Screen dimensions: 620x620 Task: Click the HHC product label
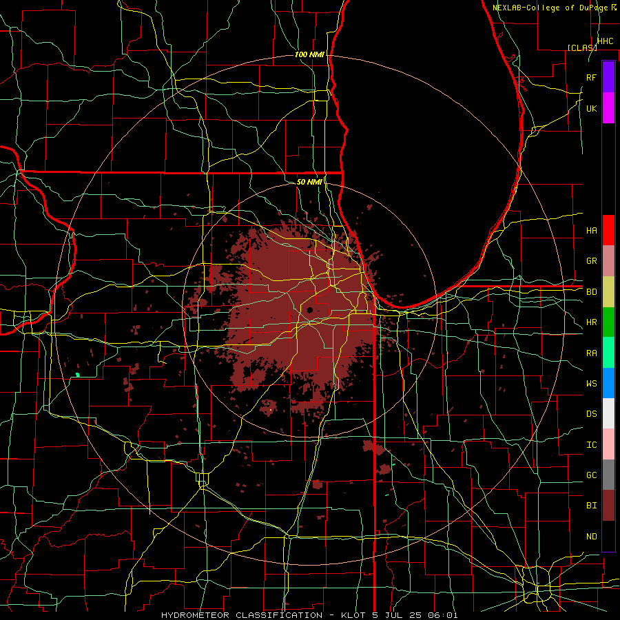(605, 41)
